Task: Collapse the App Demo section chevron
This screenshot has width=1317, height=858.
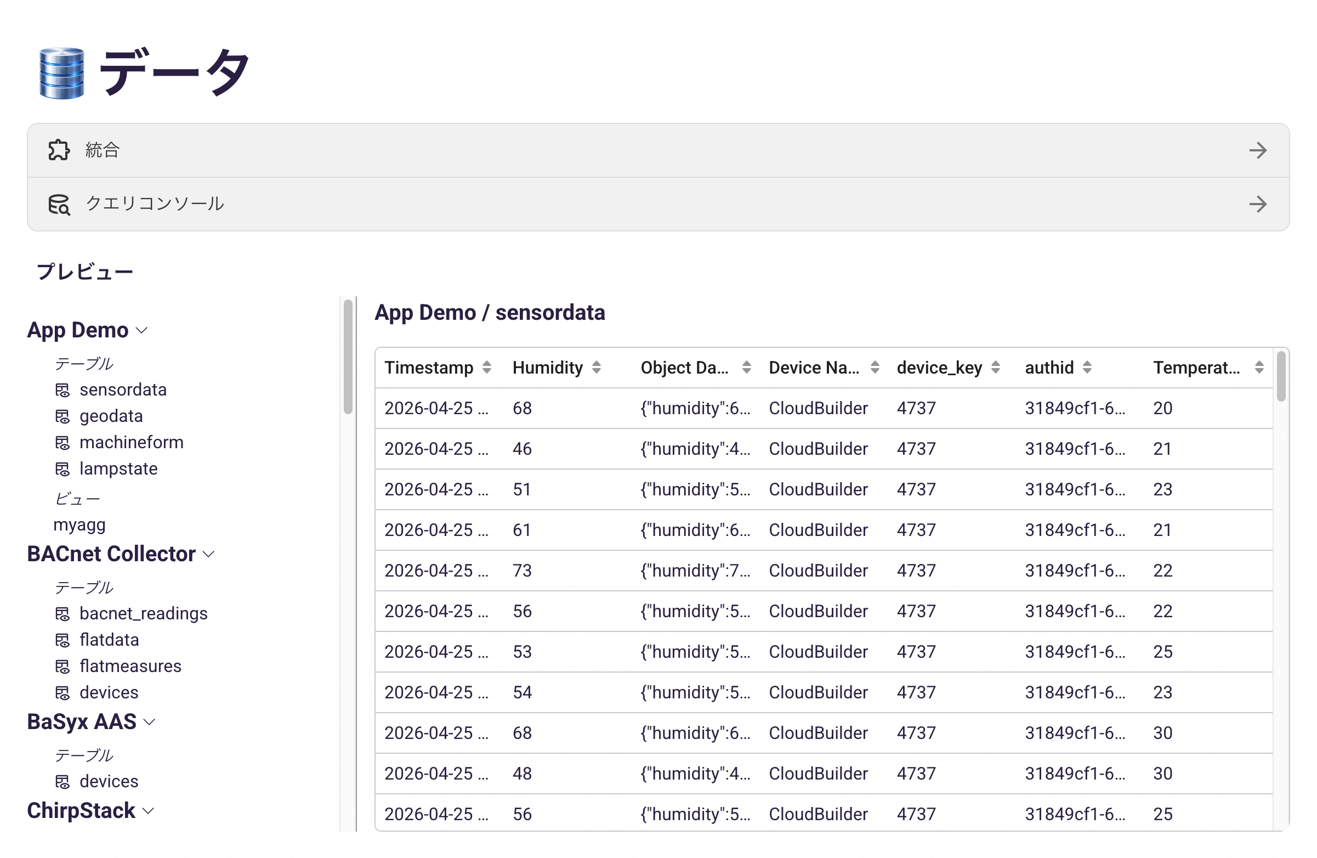Action: tap(141, 331)
